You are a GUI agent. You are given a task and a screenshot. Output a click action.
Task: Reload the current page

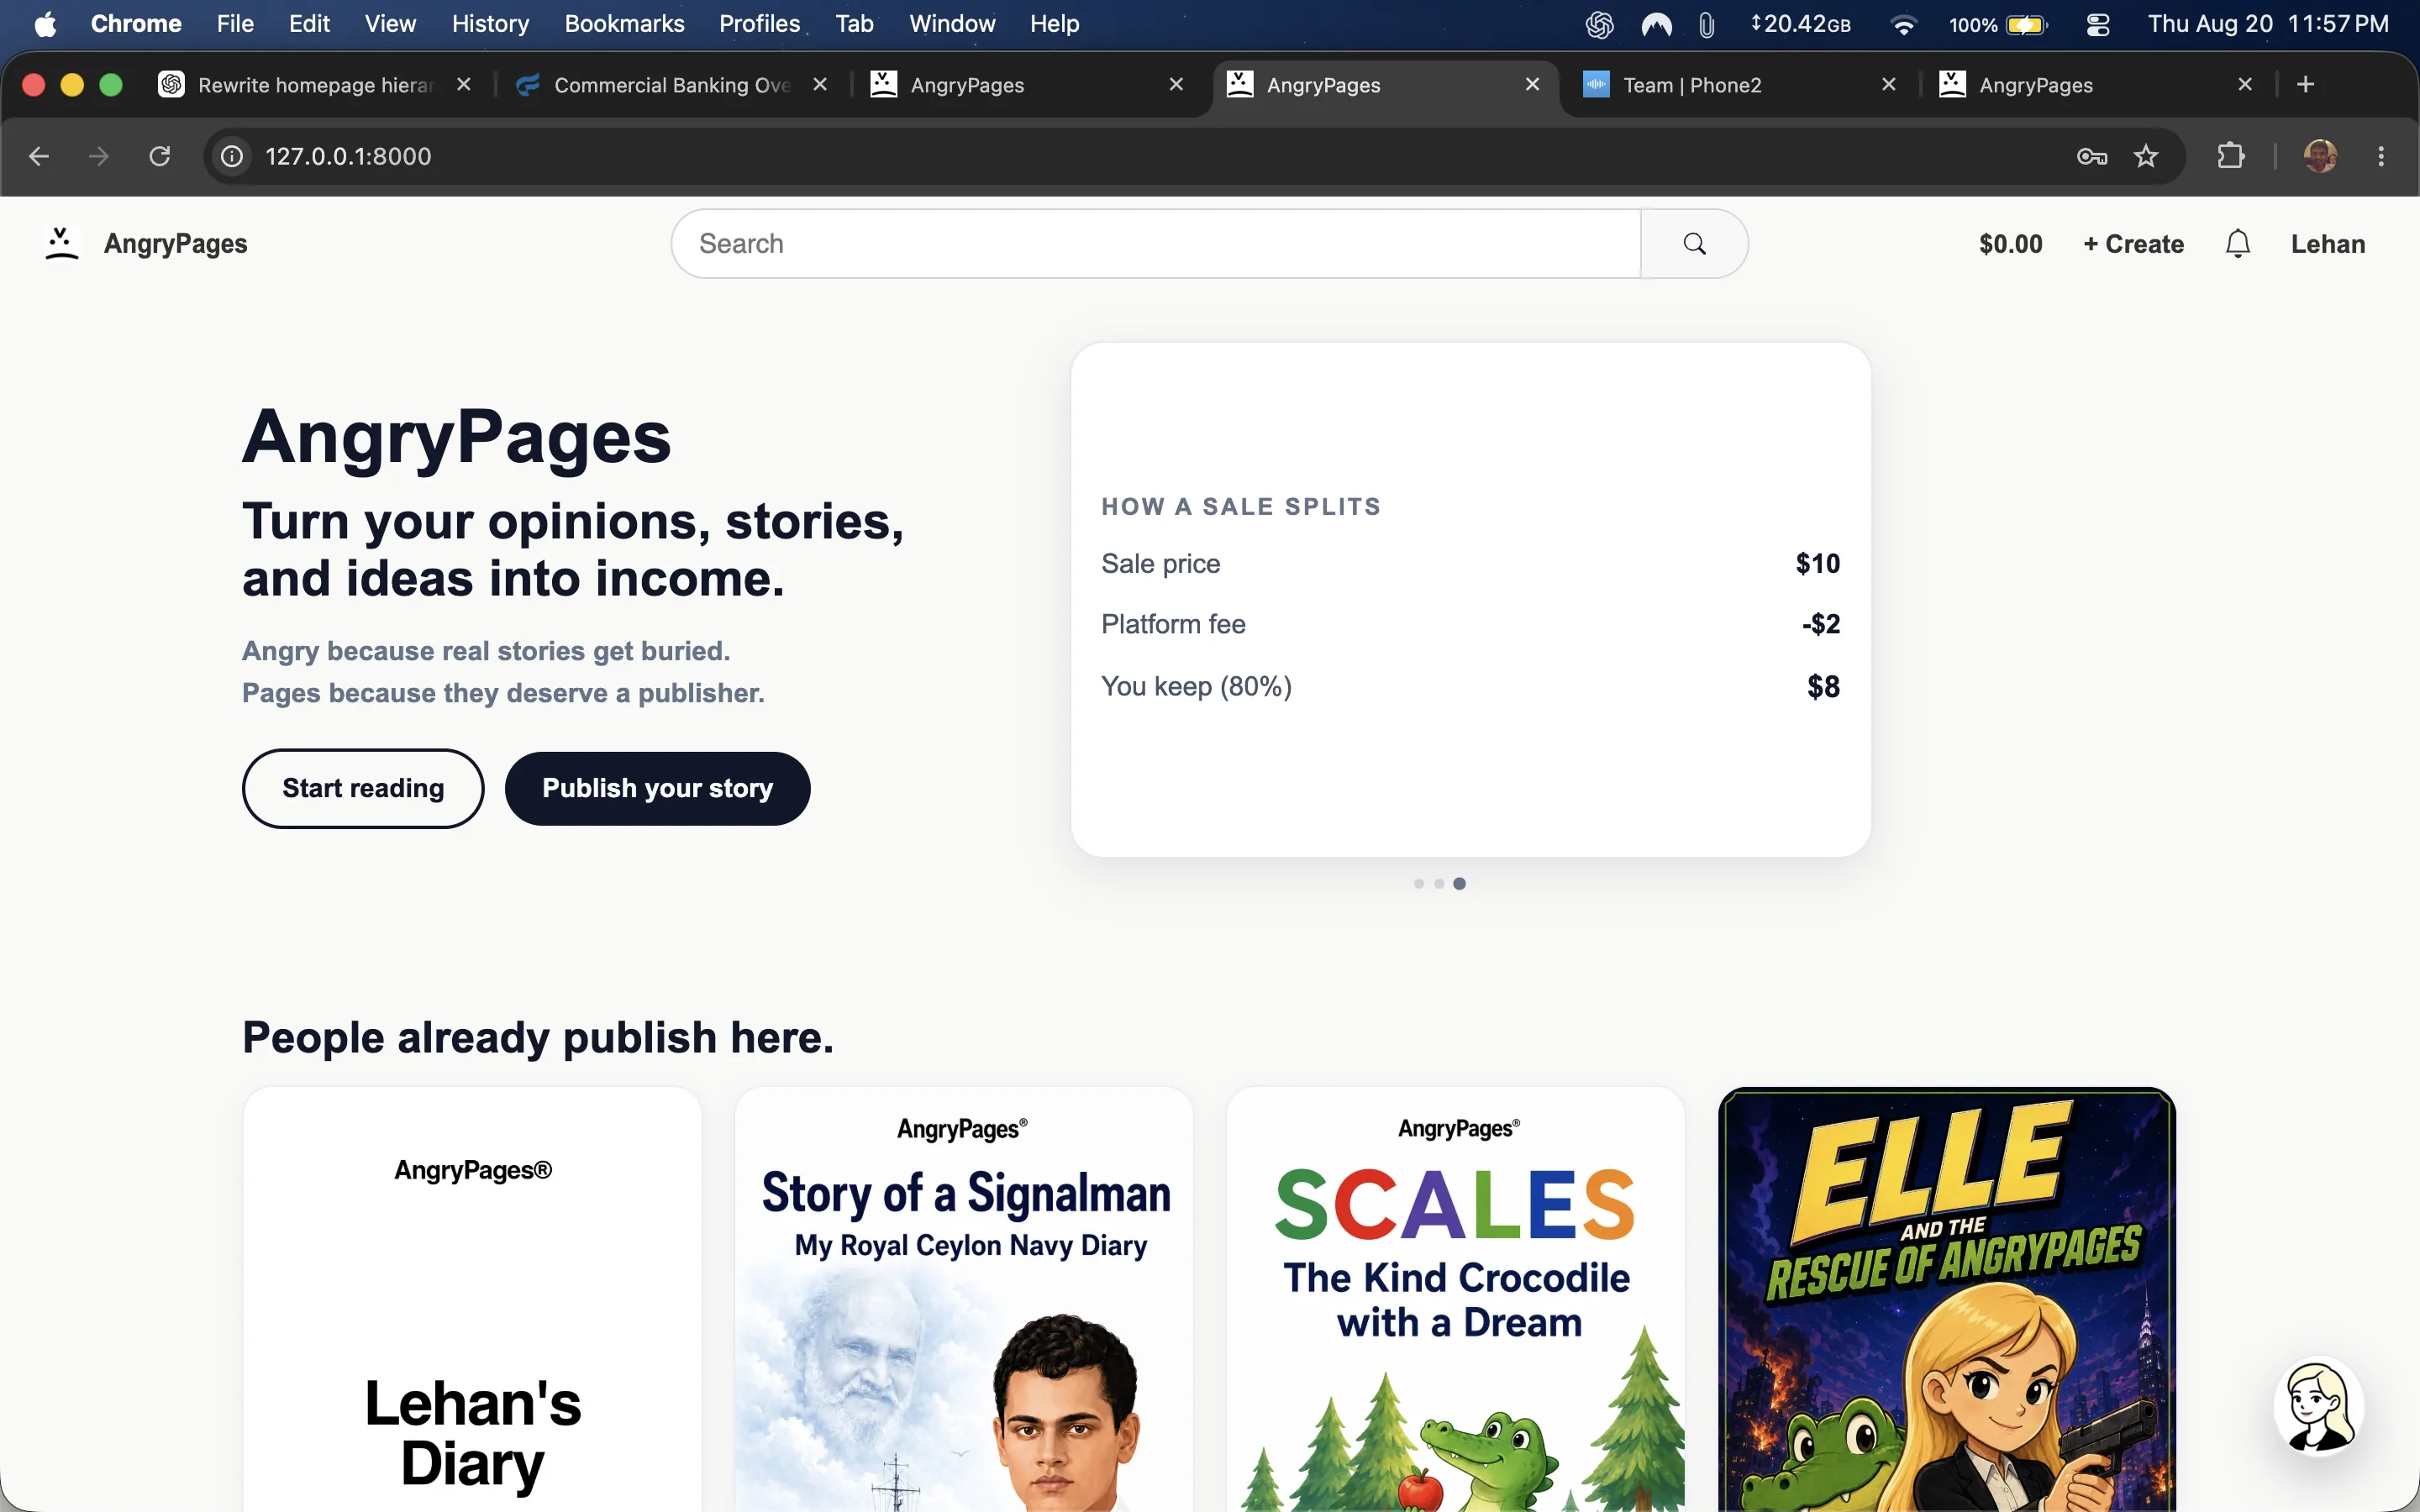coord(160,156)
